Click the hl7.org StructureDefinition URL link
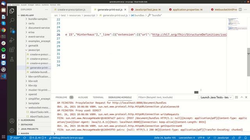 [189, 35]
